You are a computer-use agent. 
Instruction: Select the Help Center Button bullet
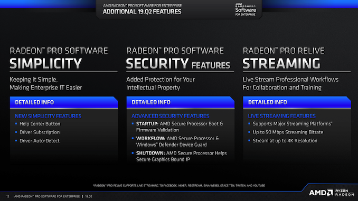(40, 124)
